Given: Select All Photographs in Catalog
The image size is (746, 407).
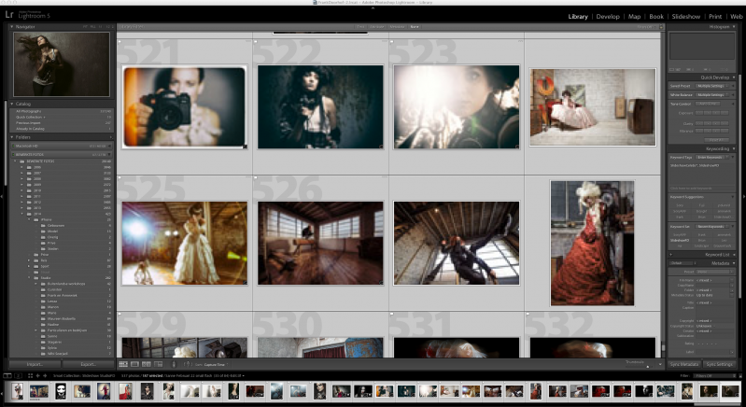Looking at the screenshot, I should (61, 111).
